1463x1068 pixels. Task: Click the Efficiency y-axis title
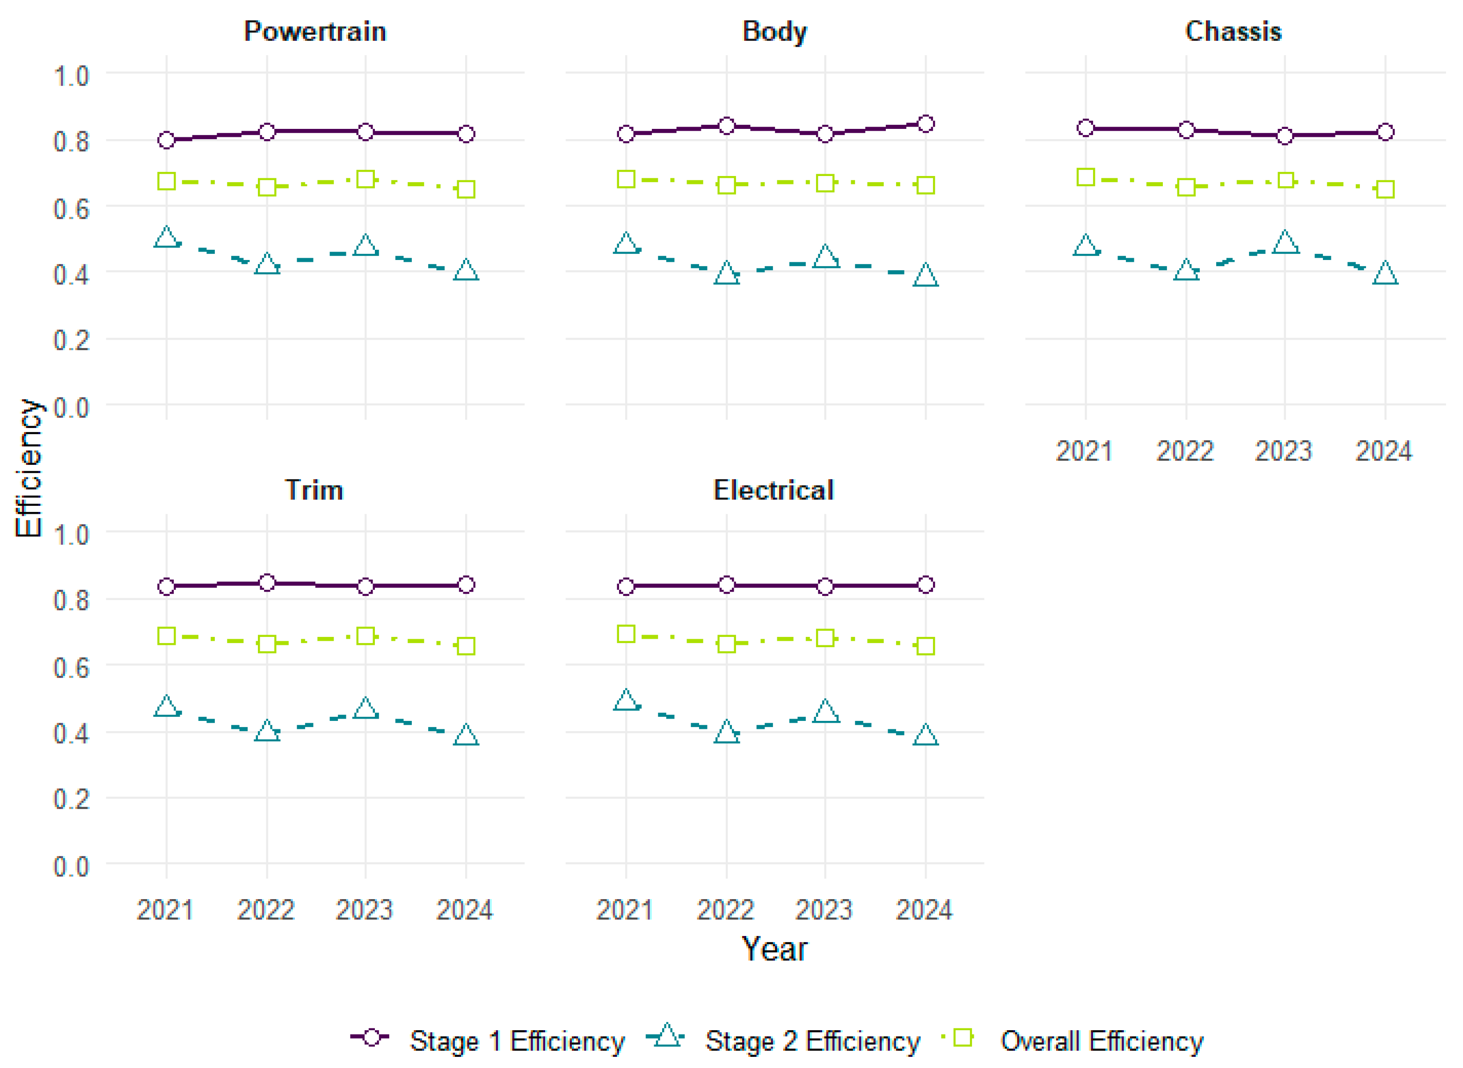[x=28, y=468]
